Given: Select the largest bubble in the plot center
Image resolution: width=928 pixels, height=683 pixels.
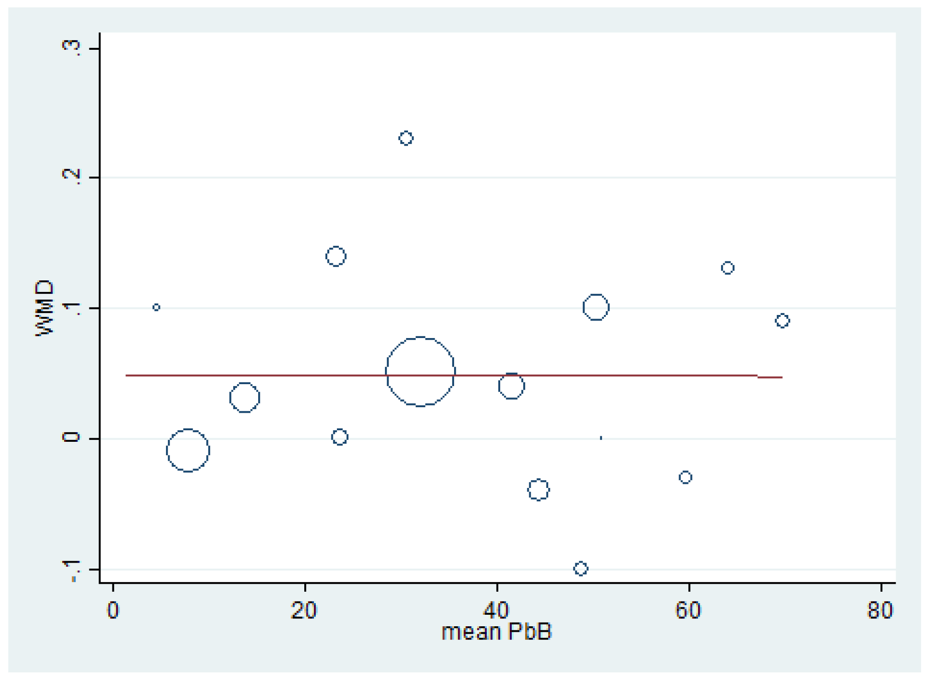Looking at the screenshot, I should (420, 372).
